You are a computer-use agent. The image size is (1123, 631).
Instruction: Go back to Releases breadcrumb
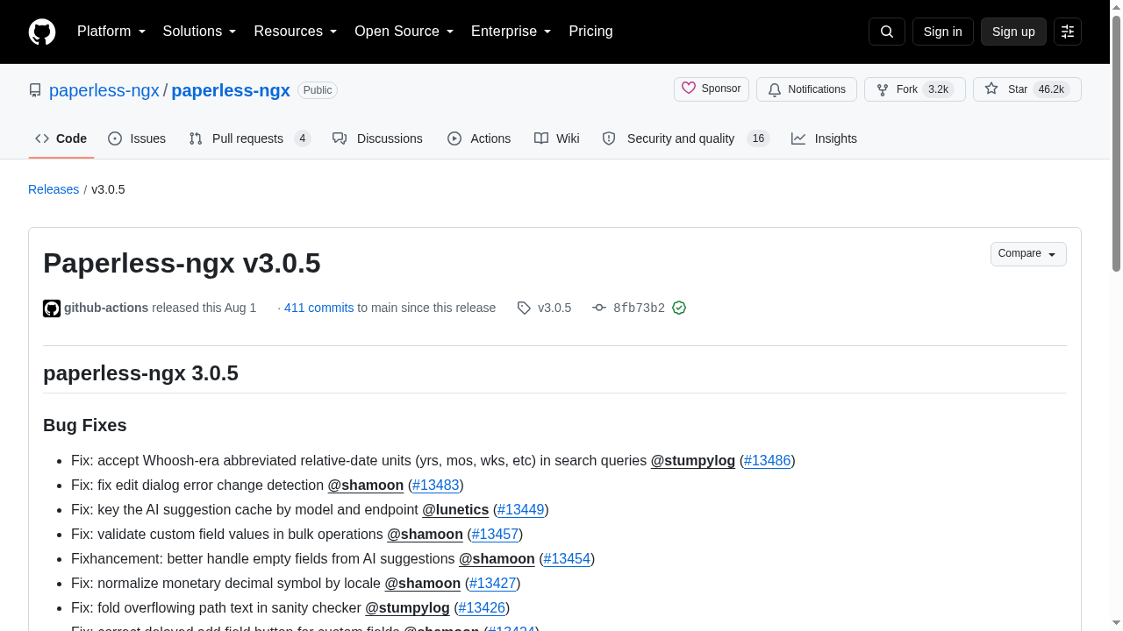coord(54,189)
